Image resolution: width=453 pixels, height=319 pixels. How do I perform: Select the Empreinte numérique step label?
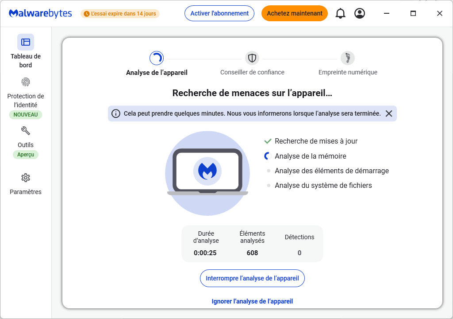tap(348, 72)
